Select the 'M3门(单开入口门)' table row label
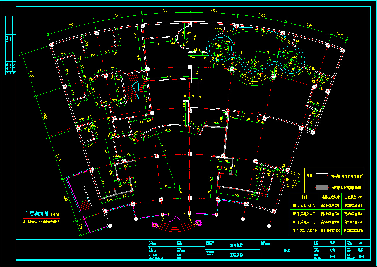The width and height of the screenshot is (377, 267). [x=304, y=222]
